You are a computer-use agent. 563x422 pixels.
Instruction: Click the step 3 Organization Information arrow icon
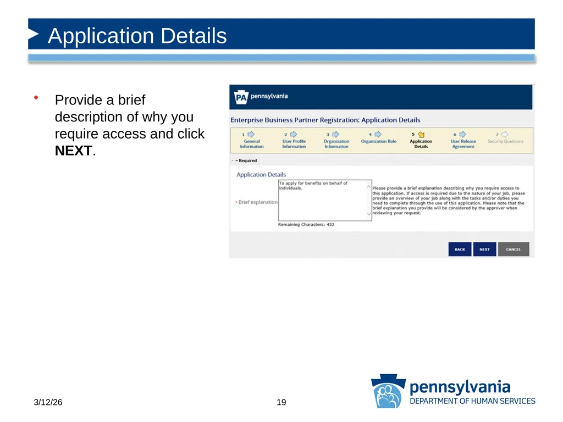(336, 134)
